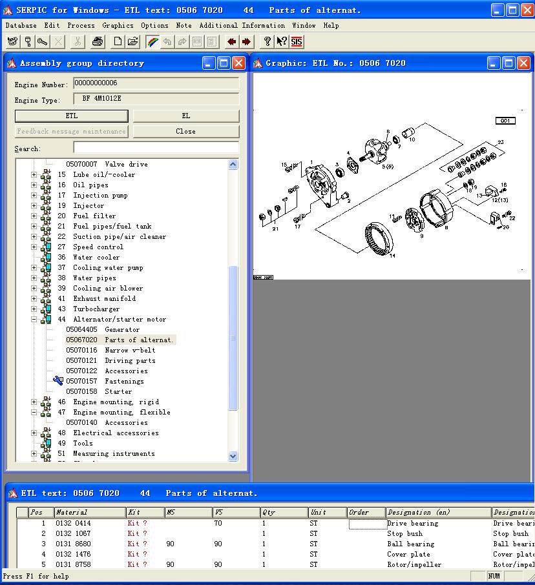Click the vertical scrollbar thumb in tree
Image resolution: width=535 pixels, height=585 pixels.
click(x=233, y=338)
